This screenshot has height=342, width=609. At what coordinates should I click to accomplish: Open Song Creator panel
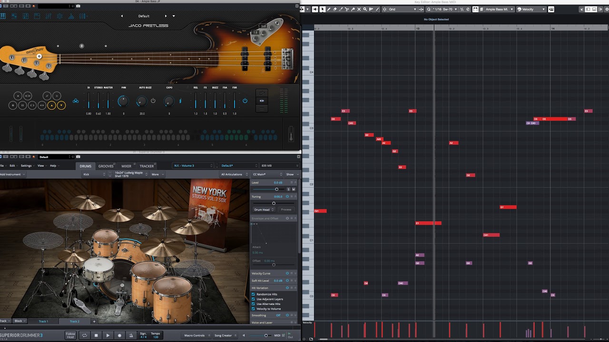(226, 335)
